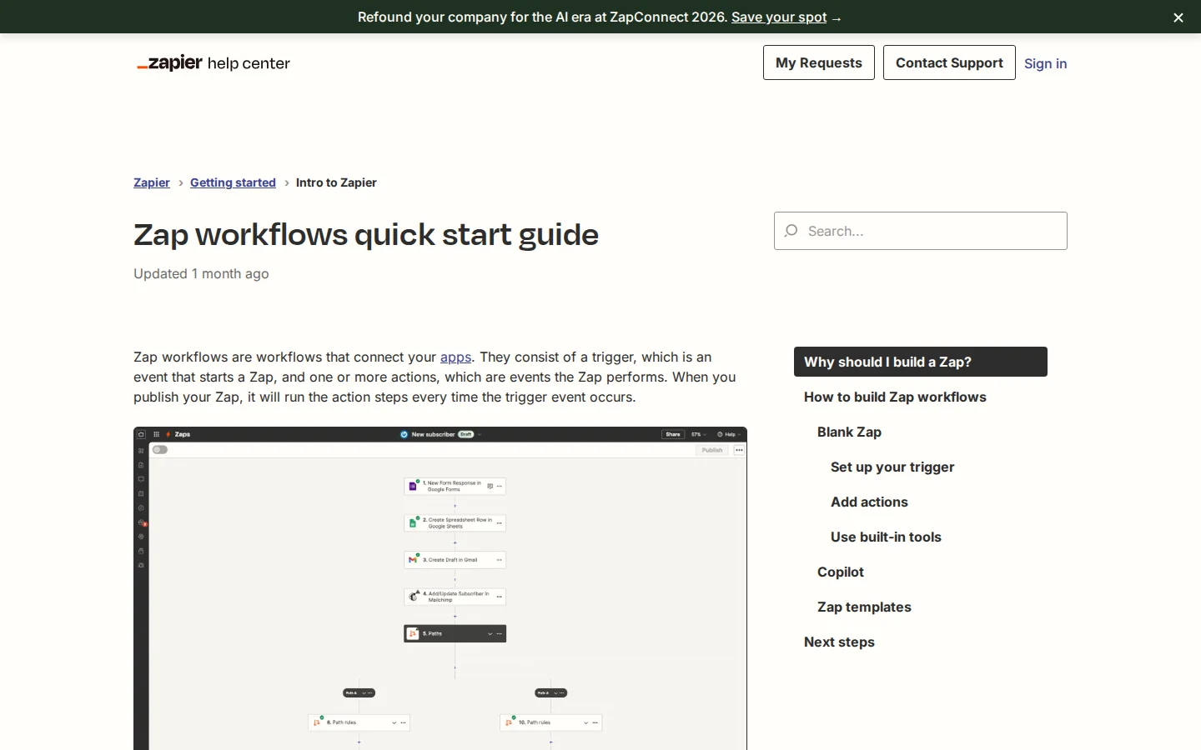Jump to Next steps in the contents
The width and height of the screenshot is (1201, 750).
[x=839, y=642]
